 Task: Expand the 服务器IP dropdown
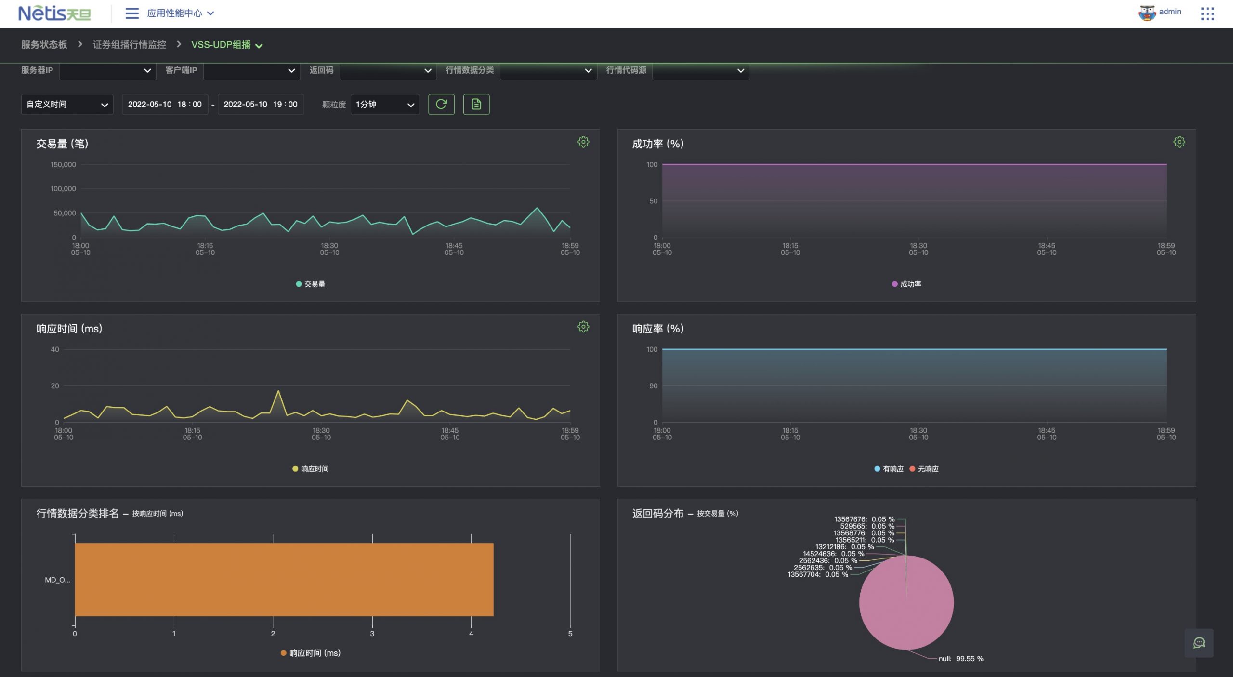pyautogui.click(x=108, y=71)
